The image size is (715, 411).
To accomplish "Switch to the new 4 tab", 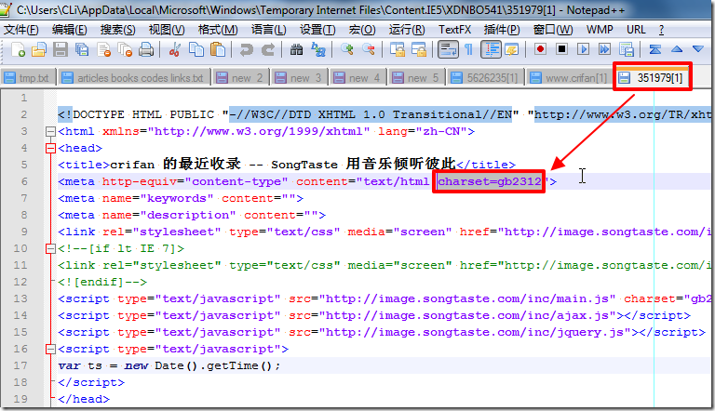I will 357,78.
